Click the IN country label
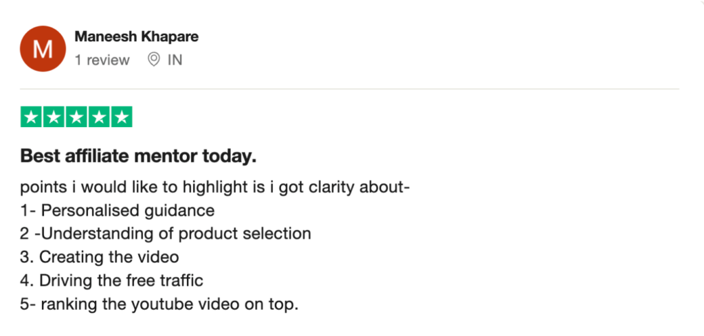This screenshot has height=336, width=704. (175, 60)
